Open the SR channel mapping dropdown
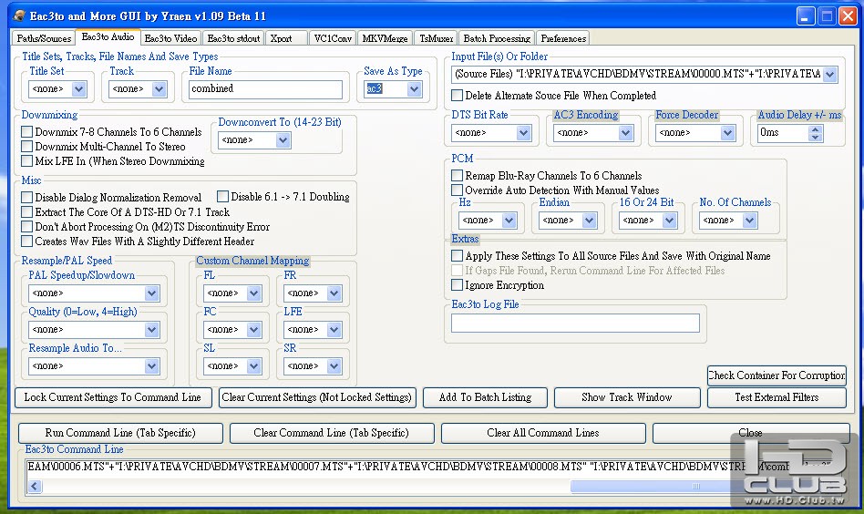The image size is (864, 514). [x=334, y=365]
